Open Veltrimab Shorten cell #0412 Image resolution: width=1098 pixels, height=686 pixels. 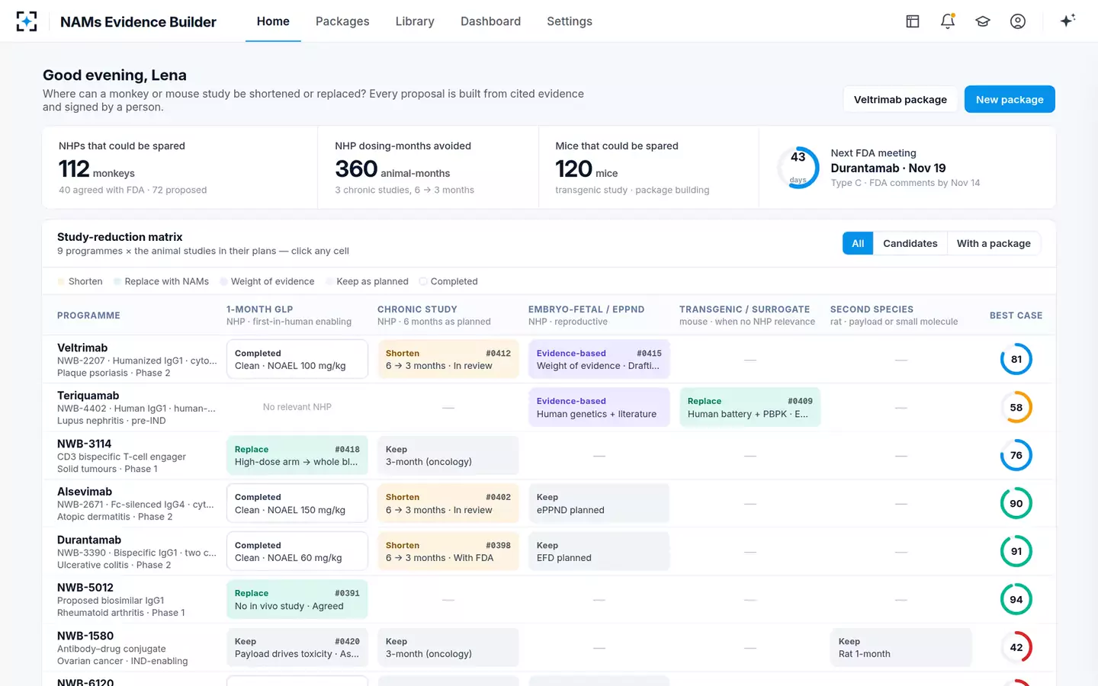coord(448,359)
